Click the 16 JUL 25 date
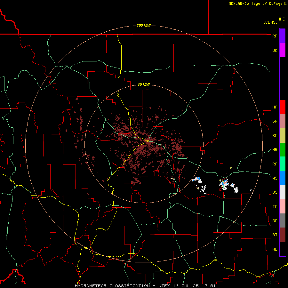 click(187, 286)
